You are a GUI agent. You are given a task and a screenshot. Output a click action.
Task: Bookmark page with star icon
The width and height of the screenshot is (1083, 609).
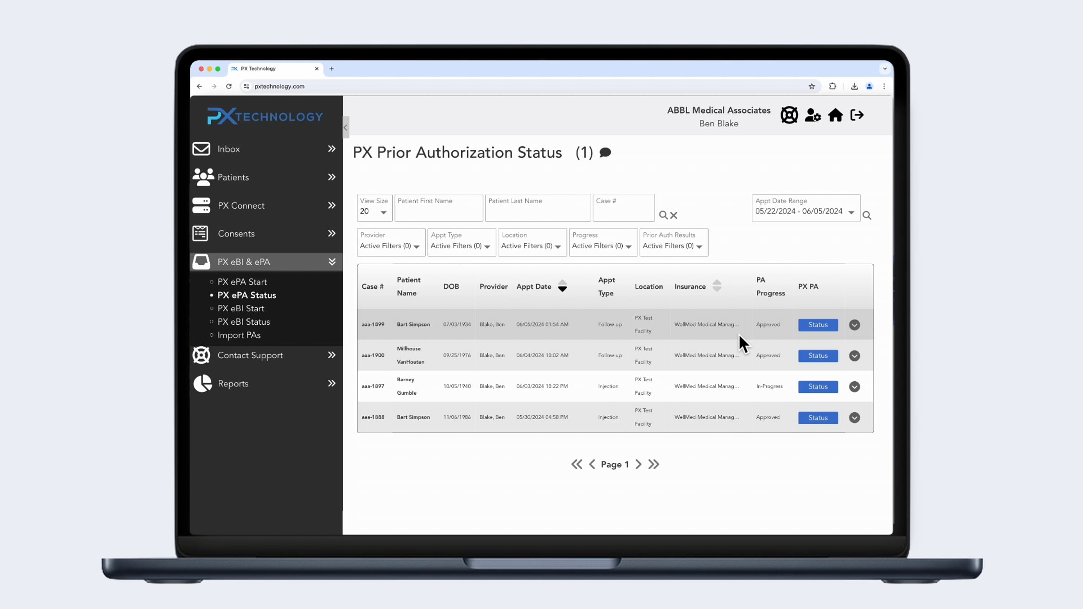pos(812,86)
